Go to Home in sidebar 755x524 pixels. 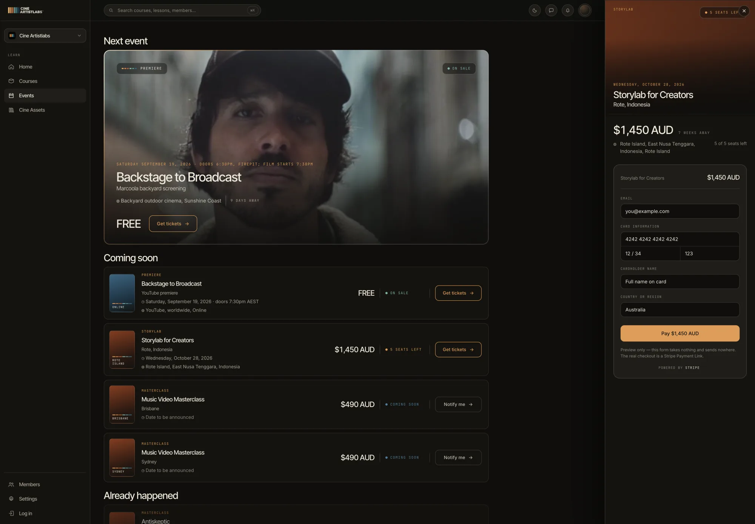tap(45, 67)
